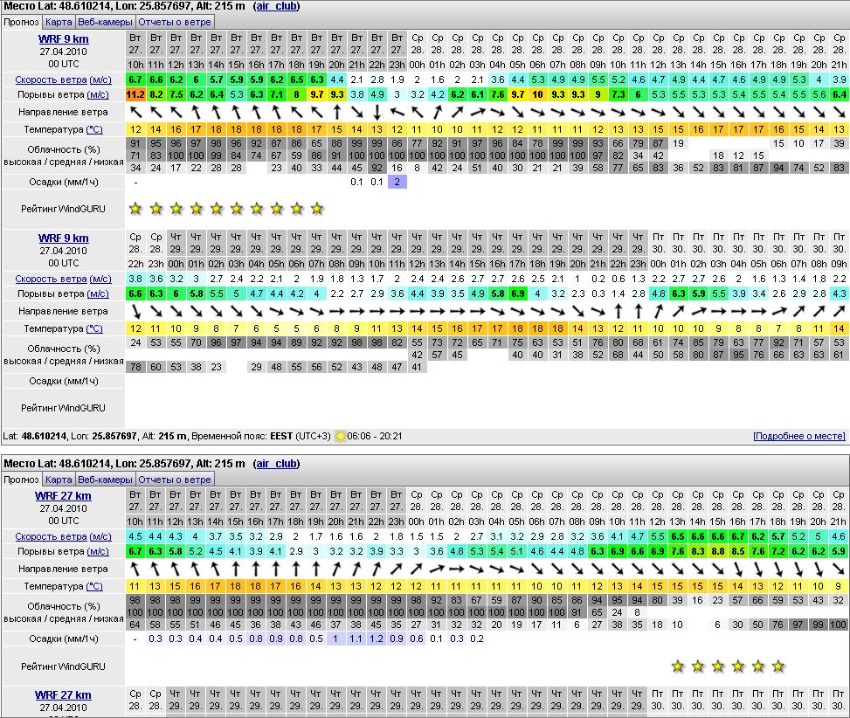Click the orange 11.2 wind gust cell
The width and height of the screenshot is (850, 718).
pos(135,94)
